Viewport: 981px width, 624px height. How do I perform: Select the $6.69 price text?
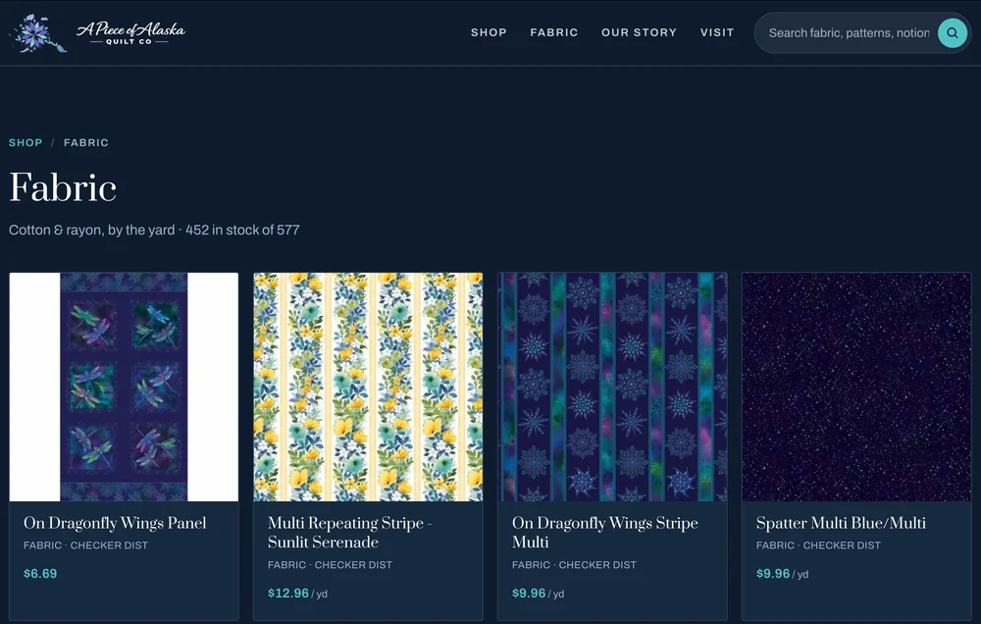pos(40,573)
